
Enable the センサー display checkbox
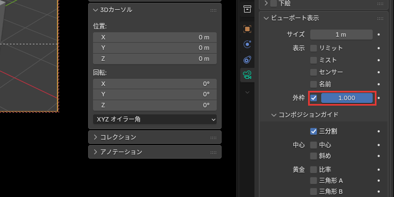(x=314, y=72)
